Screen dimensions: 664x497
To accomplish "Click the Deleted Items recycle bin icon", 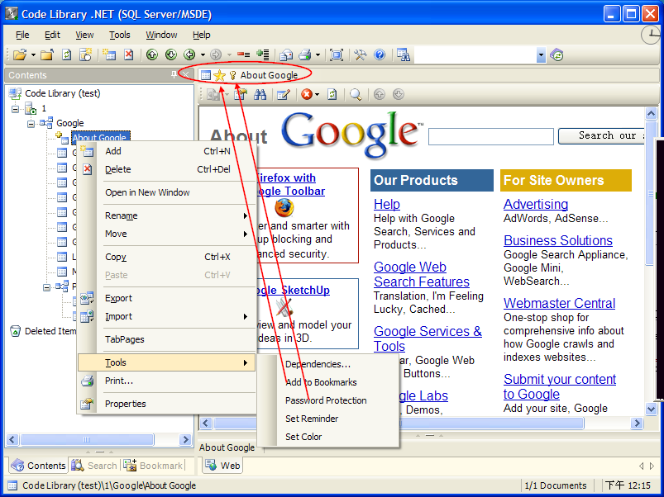I will (15, 331).
